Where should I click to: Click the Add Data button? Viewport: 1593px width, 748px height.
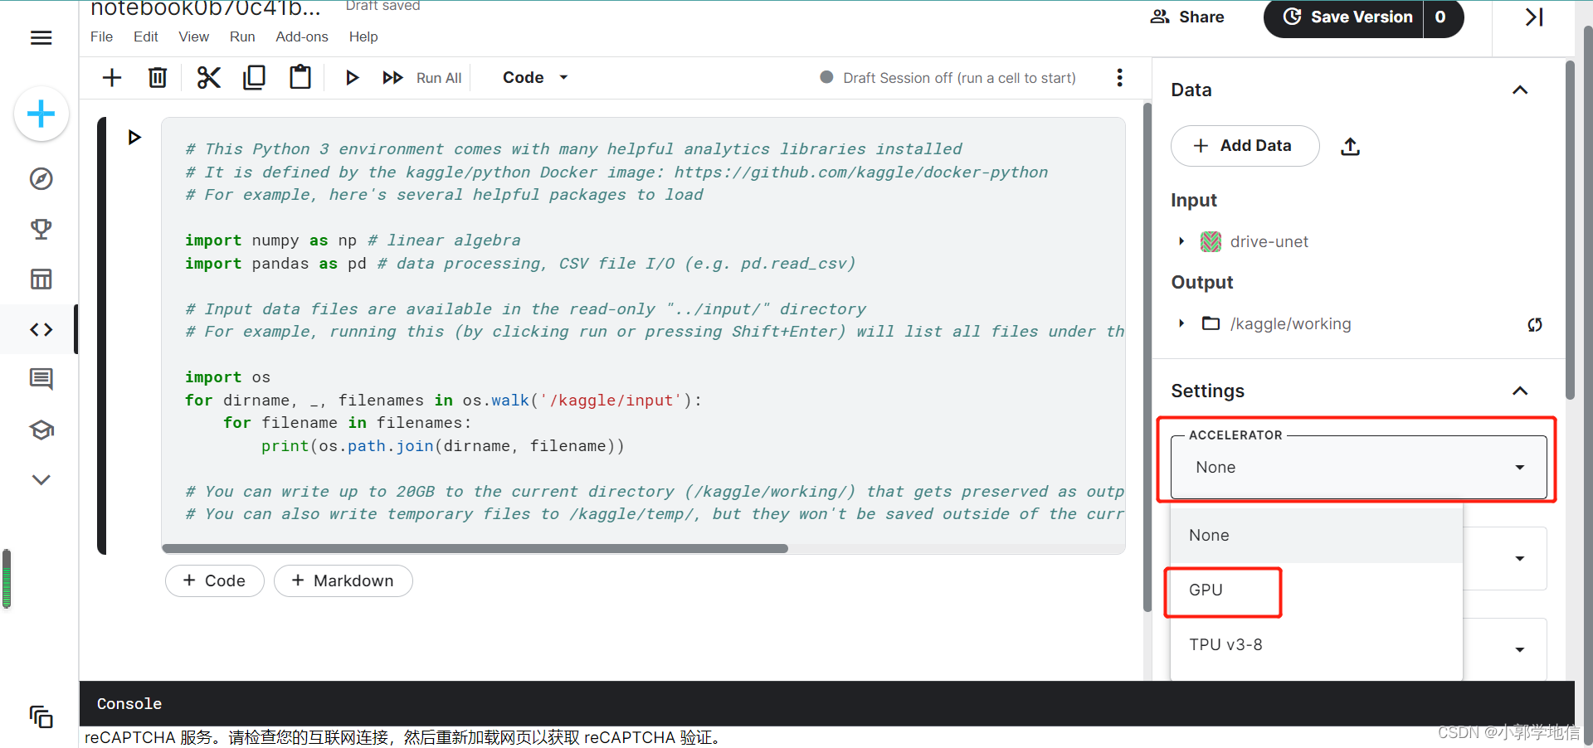[1245, 146]
